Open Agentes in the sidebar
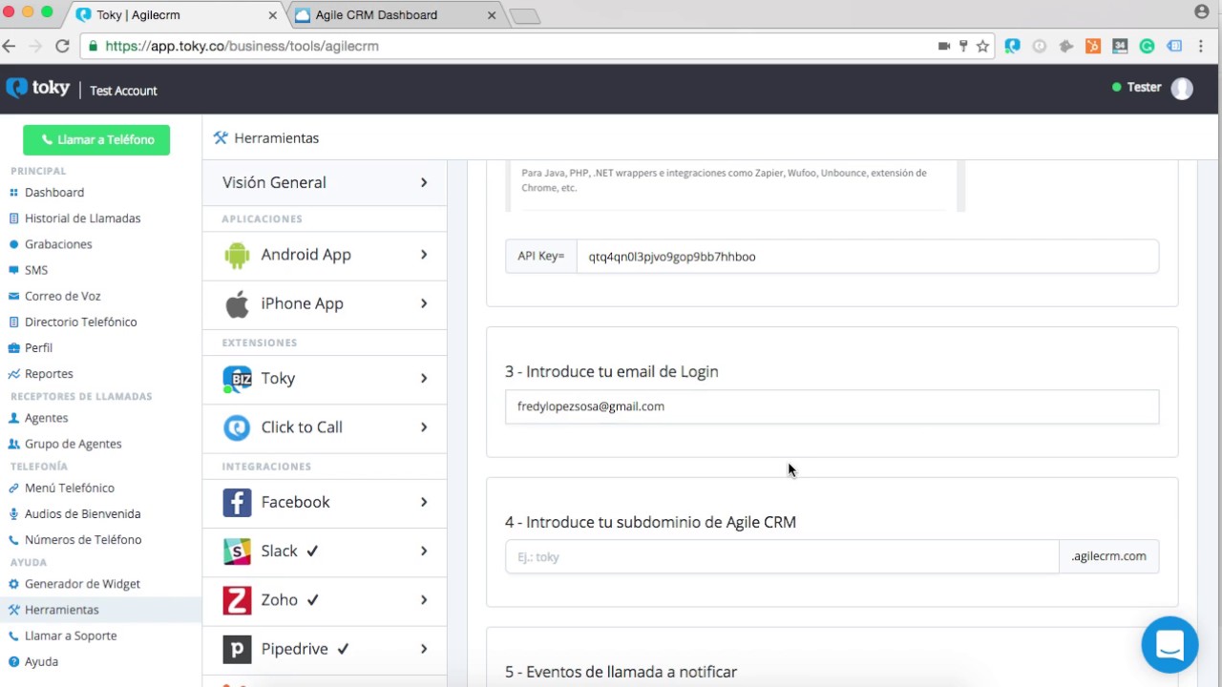Screen dimensions: 1222x687 [46, 418]
